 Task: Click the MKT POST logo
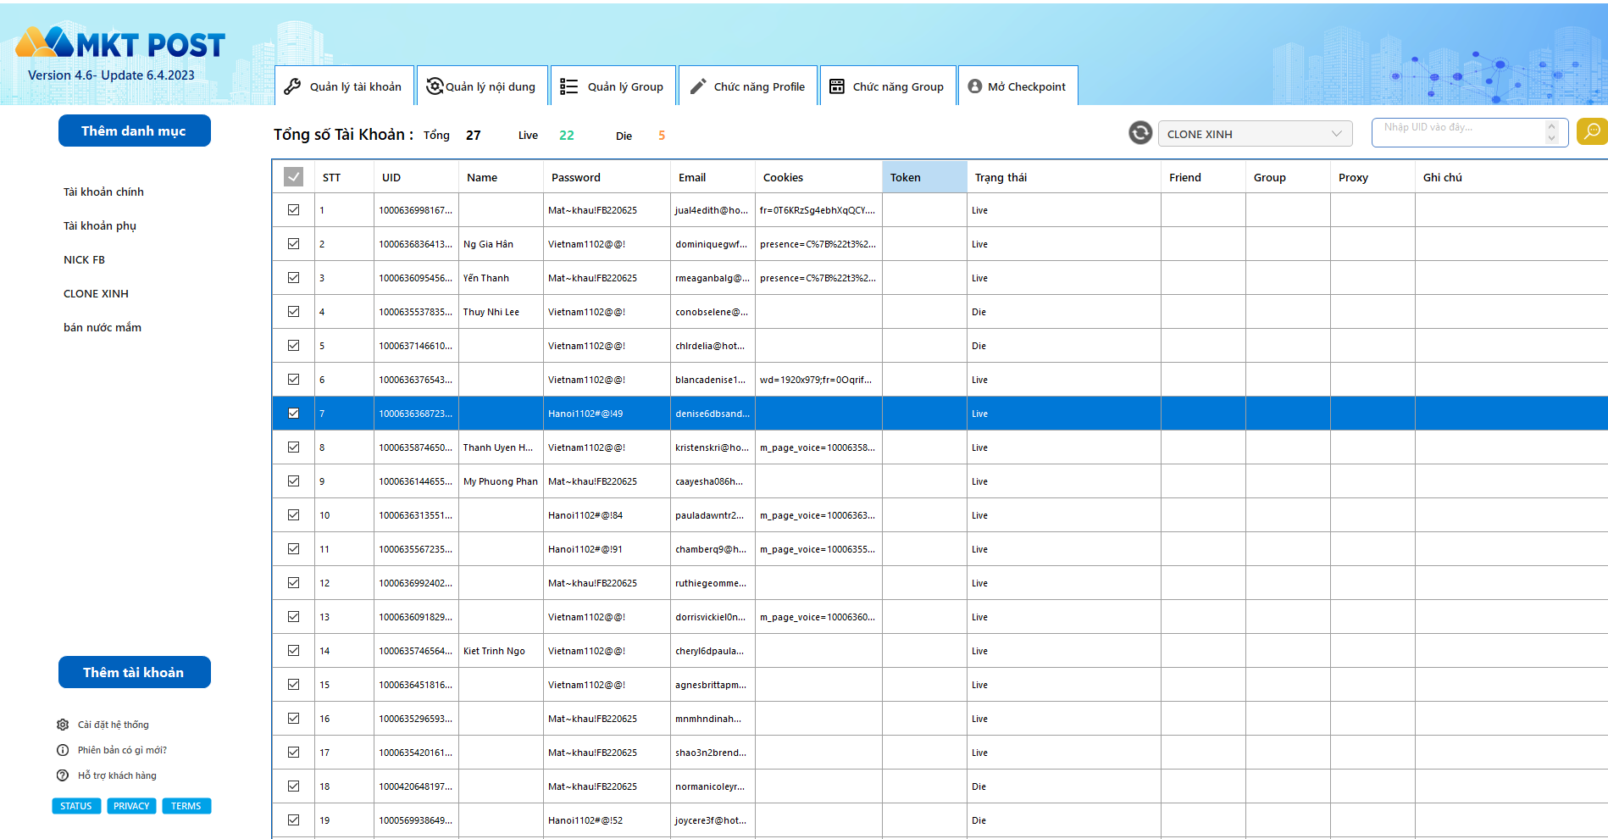coord(120,44)
